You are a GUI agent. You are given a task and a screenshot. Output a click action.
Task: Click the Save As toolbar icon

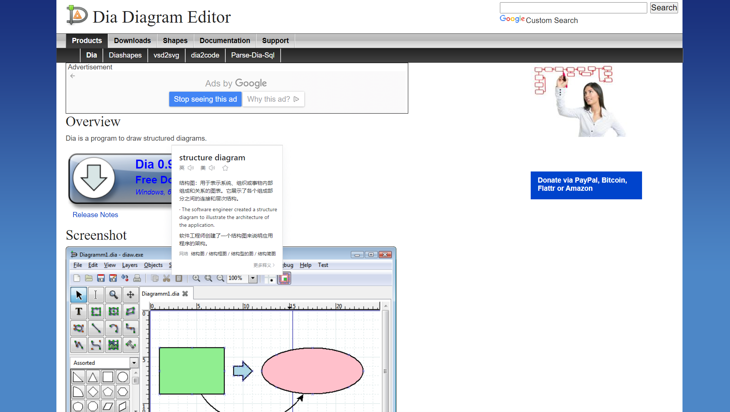coord(113,278)
